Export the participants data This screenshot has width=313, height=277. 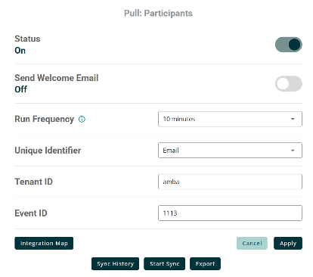click(x=205, y=263)
